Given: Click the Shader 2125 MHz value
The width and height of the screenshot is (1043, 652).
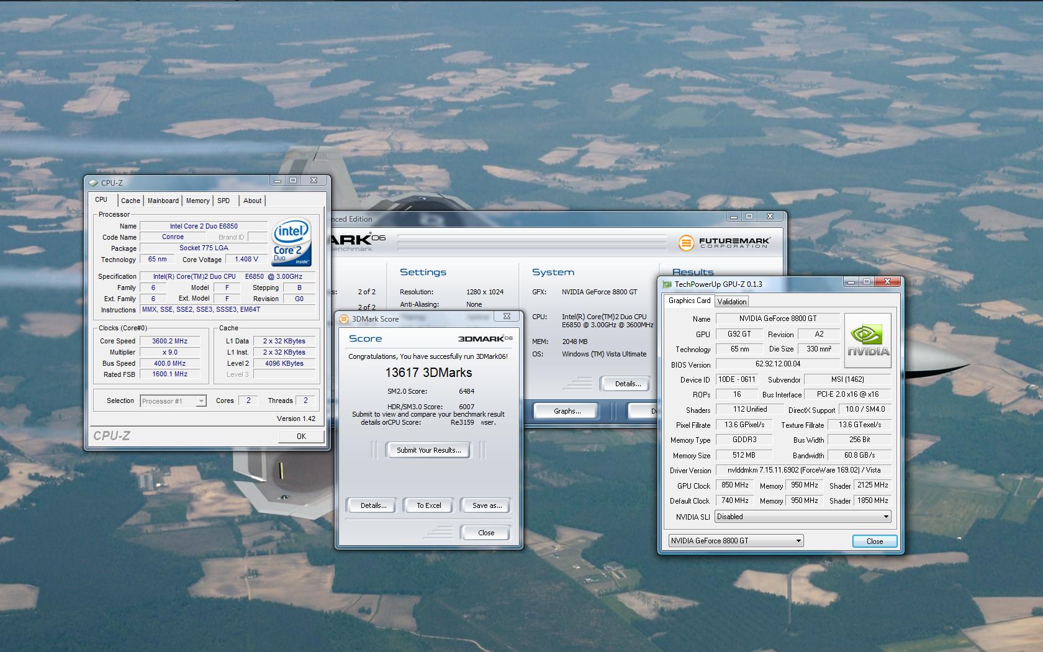Looking at the screenshot, I should (x=873, y=486).
